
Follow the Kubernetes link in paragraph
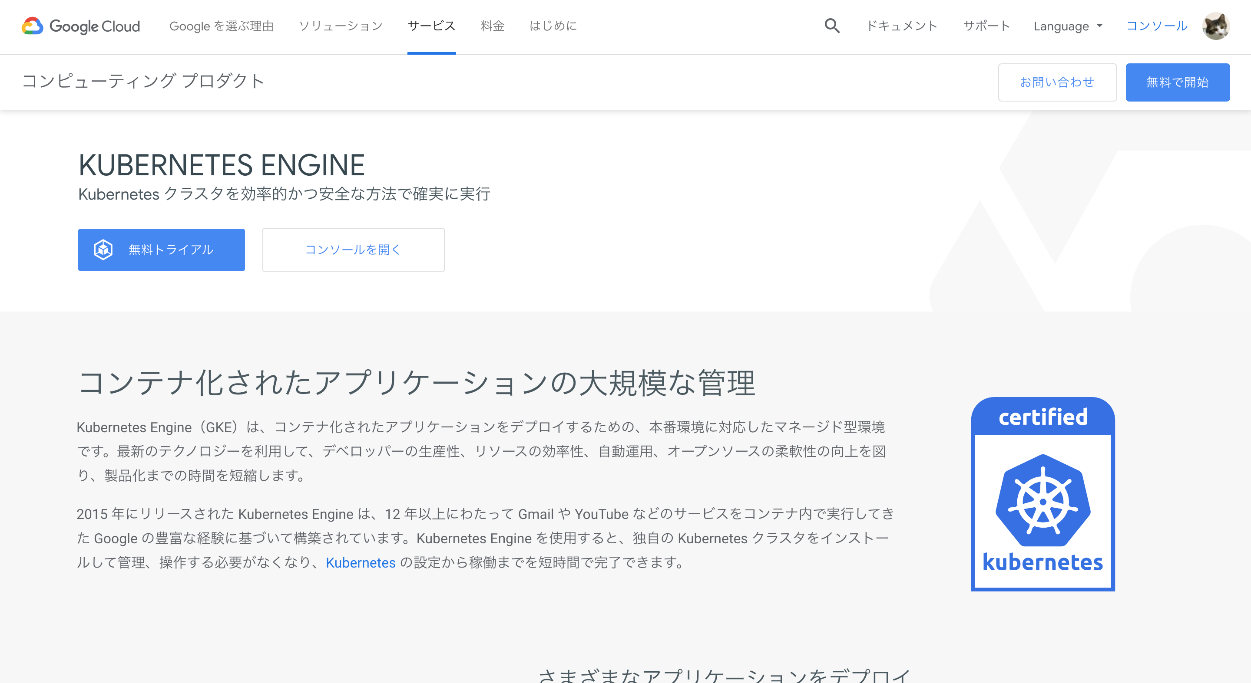(x=361, y=563)
